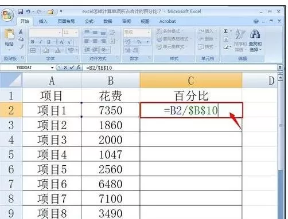The height and width of the screenshot is (219, 288).
Task: Click the Excel Help question mark icon
Action: coord(256,21)
